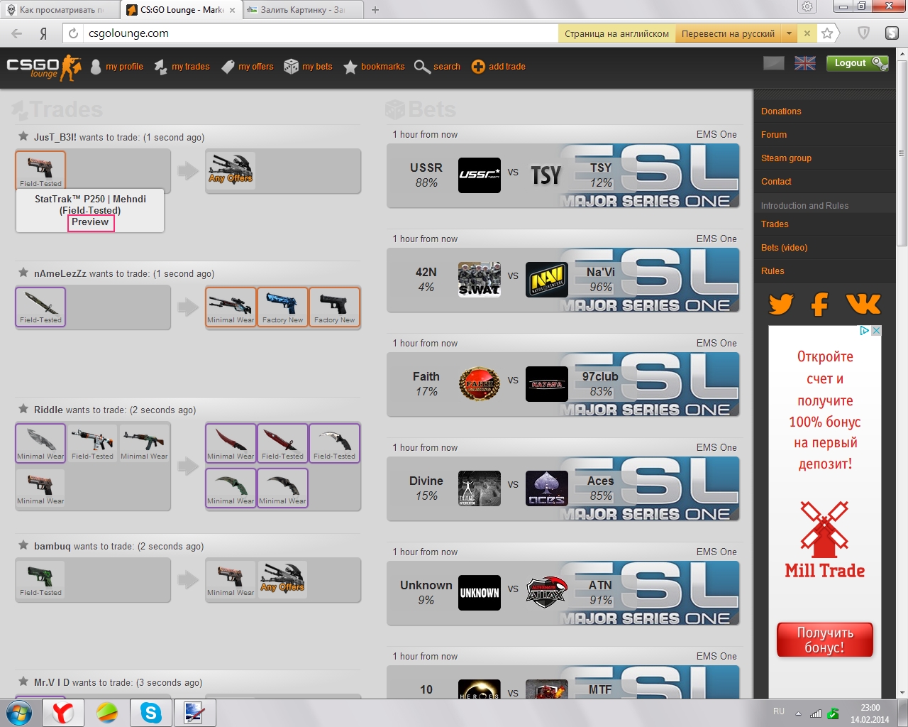908x727 pixels.
Task: Open Steam group link
Action: coord(786,158)
